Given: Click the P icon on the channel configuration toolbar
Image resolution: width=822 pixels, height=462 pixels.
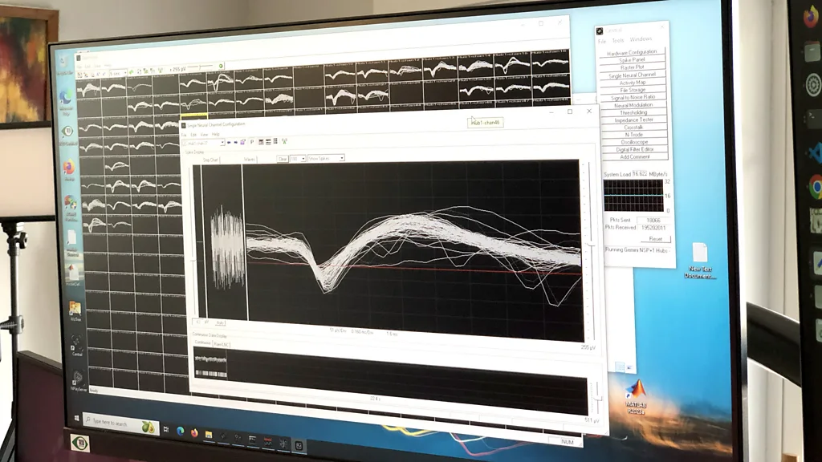Looking at the screenshot, I should tap(251, 142).
